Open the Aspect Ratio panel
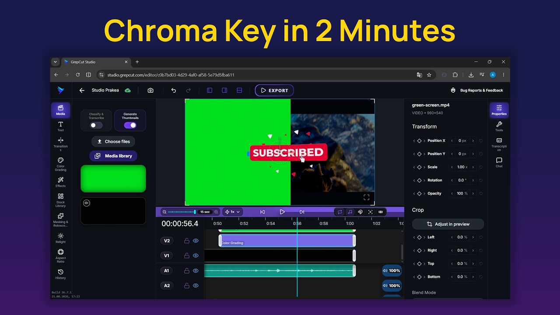 point(60,255)
